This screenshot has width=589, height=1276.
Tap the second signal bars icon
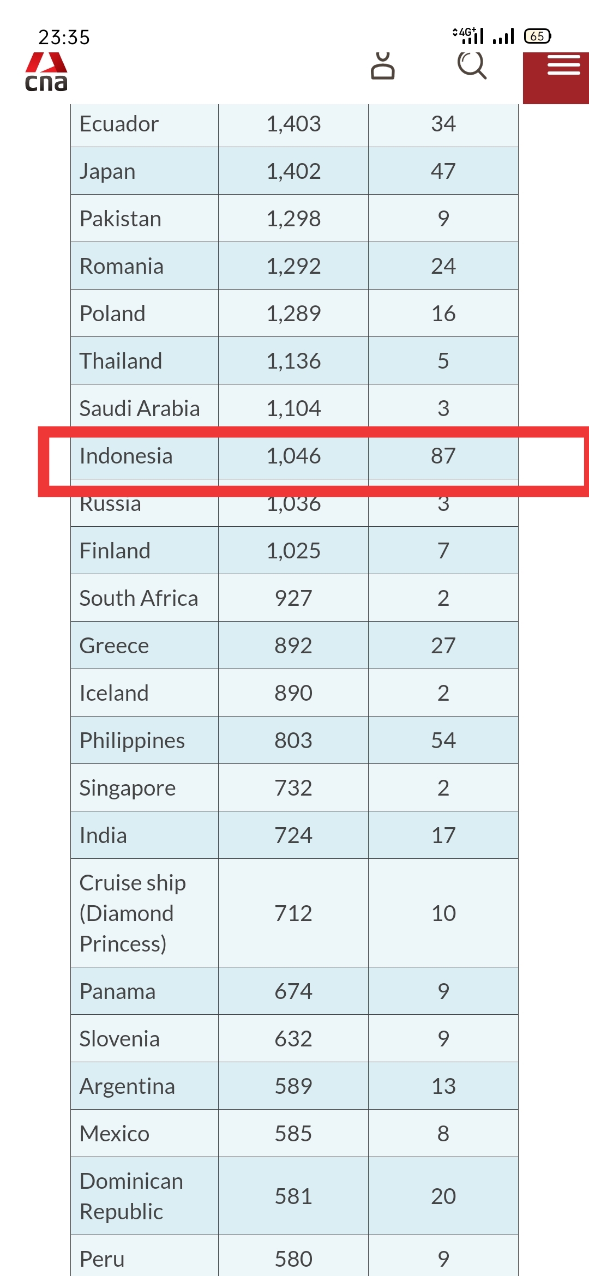pos(503,36)
